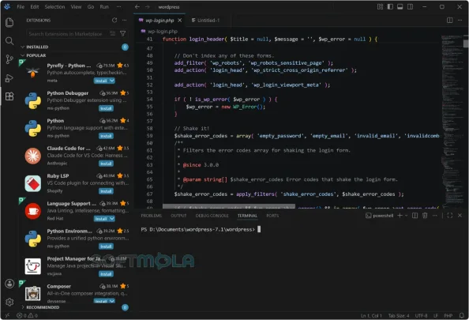The image size is (469, 320).
Task: Open the Accounts icon in activity bar
Action: point(9,284)
